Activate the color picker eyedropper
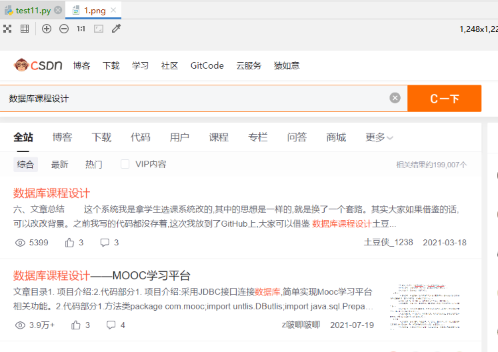The height and width of the screenshot is (352, 498). [x=116, y=29]
